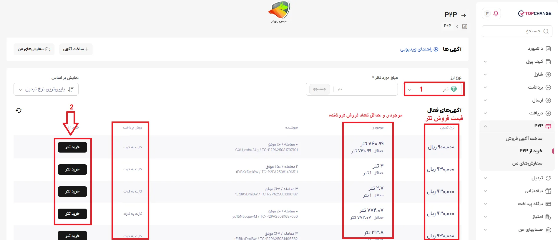
Task: Click the back arrow beside P2P title
Action: coord(464,15)
